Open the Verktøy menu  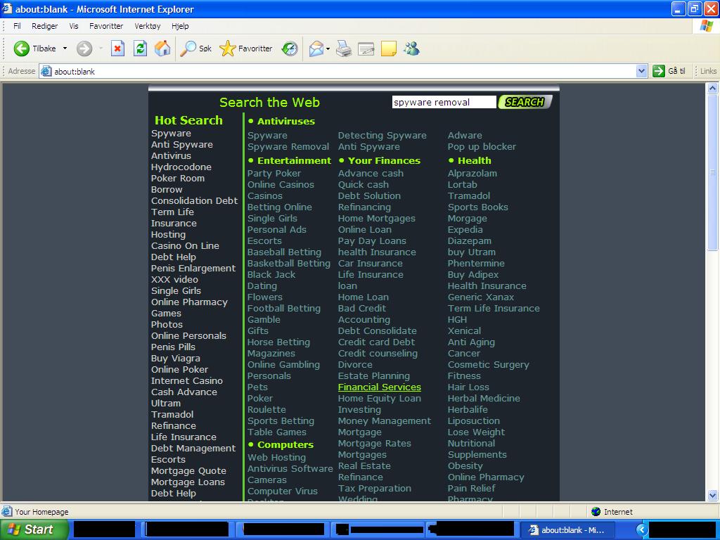pyautogui.click(x=148, y=26)
